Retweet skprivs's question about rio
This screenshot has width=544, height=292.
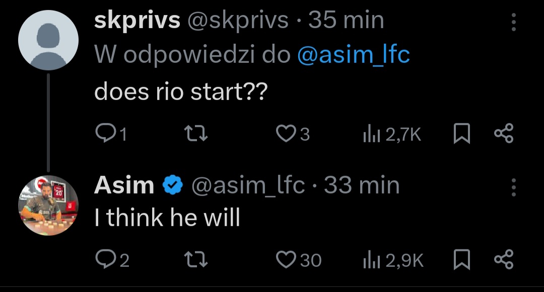click(195, 134)
